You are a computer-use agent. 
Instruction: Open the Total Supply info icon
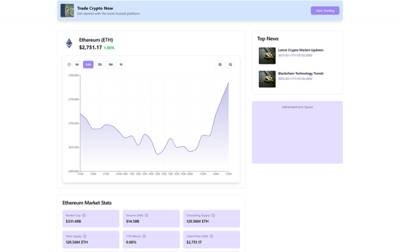click(85, 236)
